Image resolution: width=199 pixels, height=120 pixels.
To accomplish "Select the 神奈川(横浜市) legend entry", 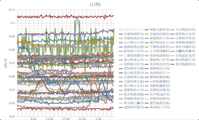I will (x=183, y=47).
